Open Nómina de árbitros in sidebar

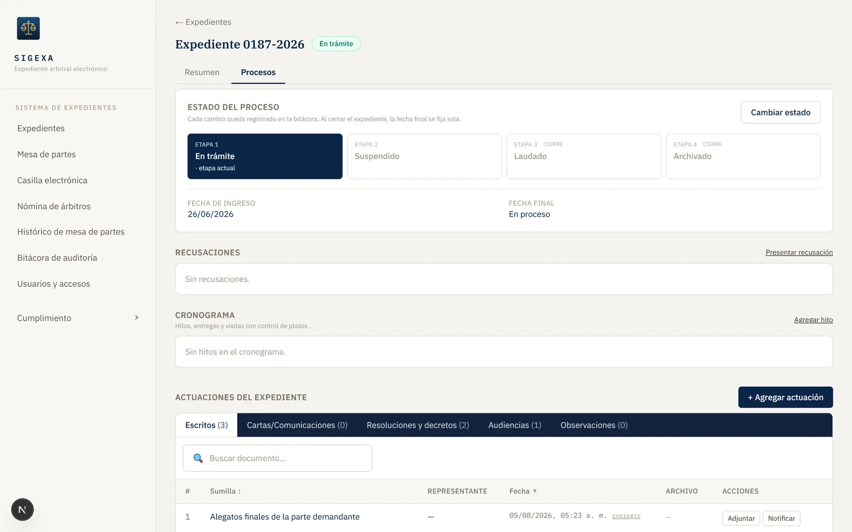tap(54, 206)
